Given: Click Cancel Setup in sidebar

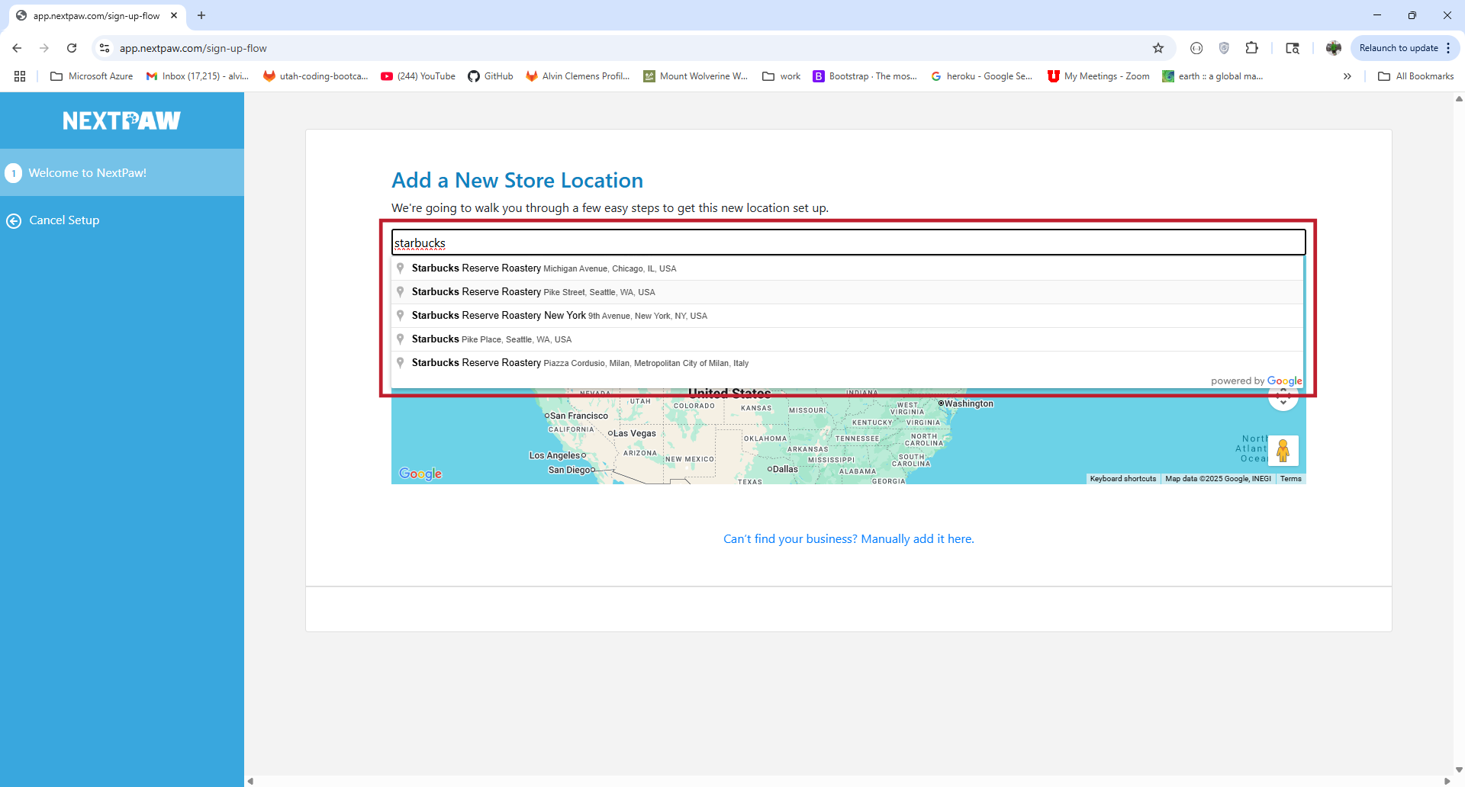Looking at the screenshot, I should 53,220.
